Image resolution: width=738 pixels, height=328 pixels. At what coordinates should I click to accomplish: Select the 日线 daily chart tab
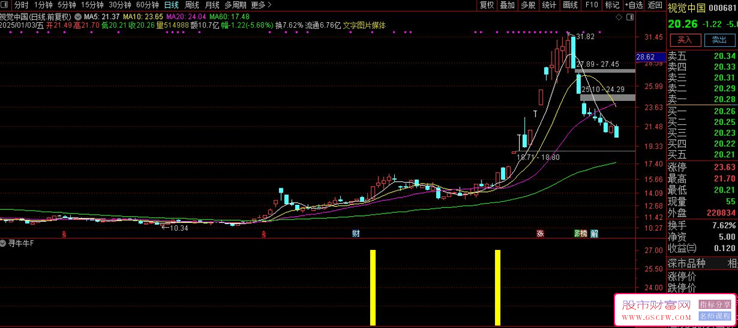coord(171,5)
